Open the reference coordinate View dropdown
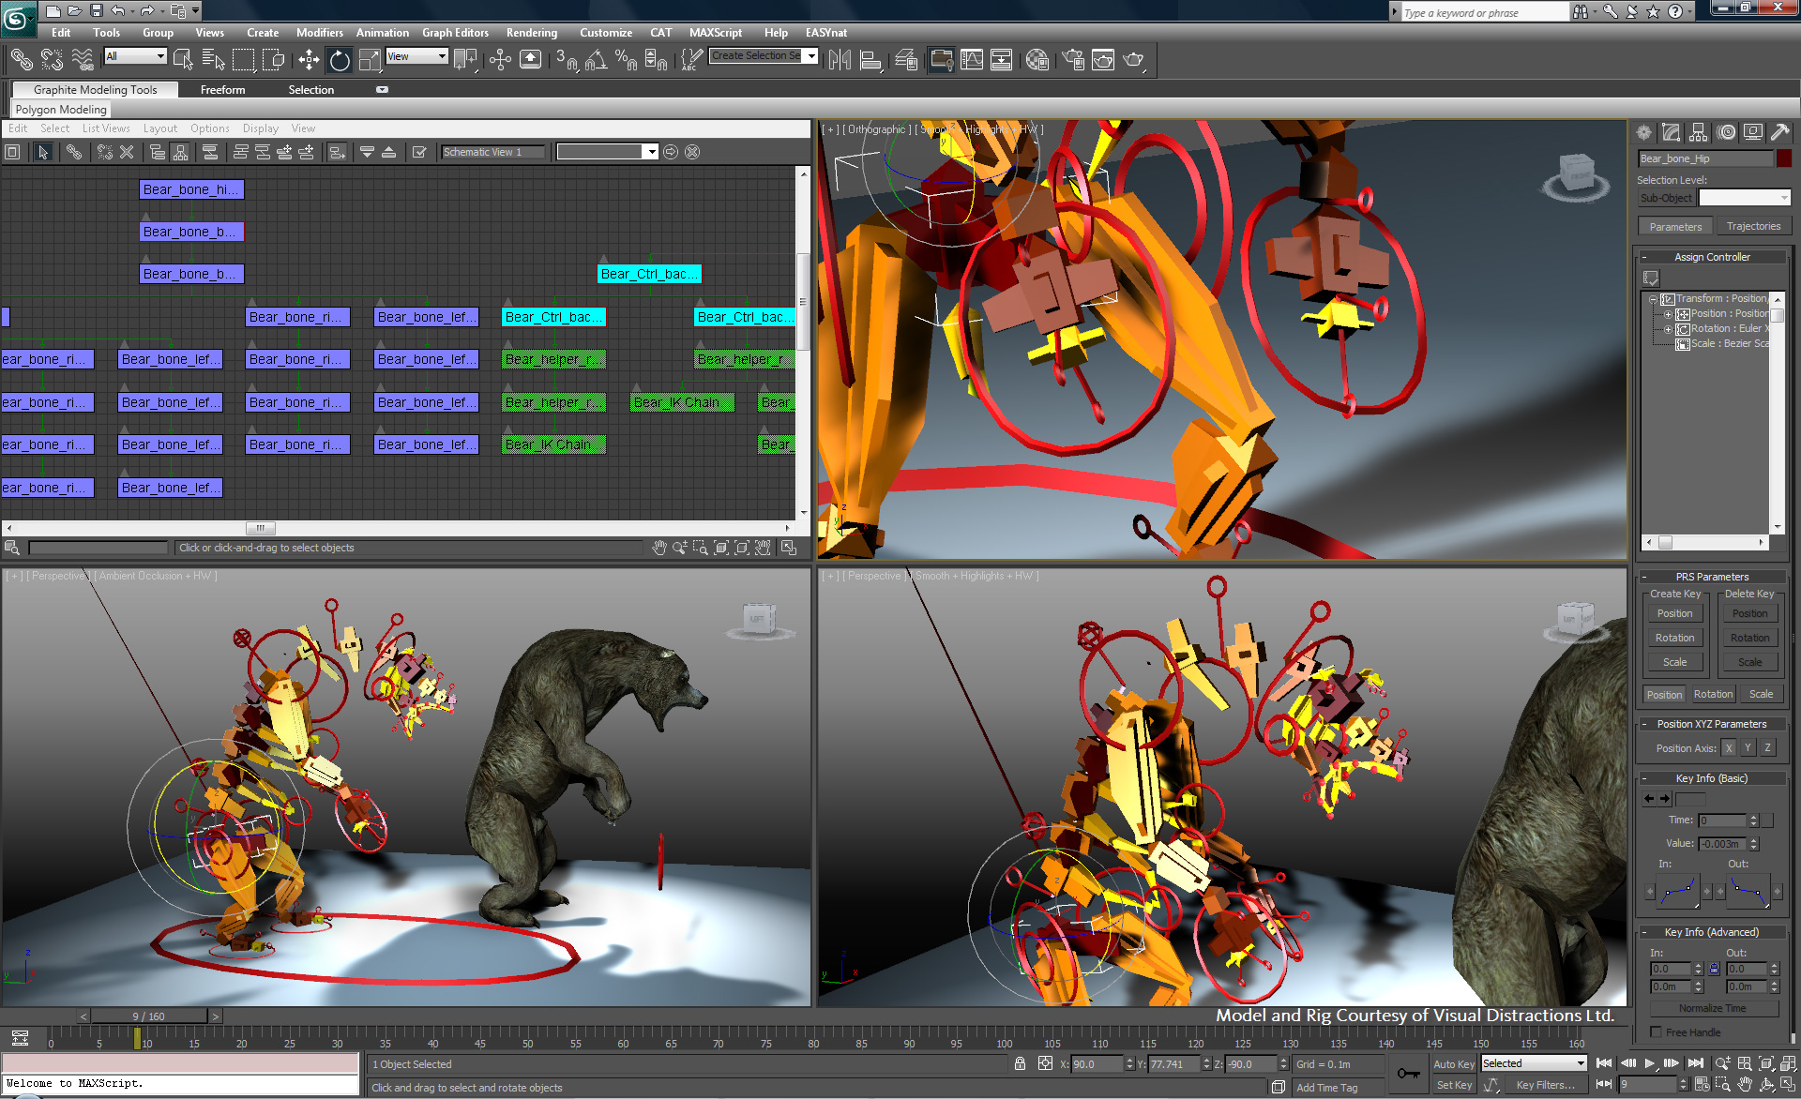Viewport: 1801px width, 1099px height. pyautogui.click(x=416, y=56)
